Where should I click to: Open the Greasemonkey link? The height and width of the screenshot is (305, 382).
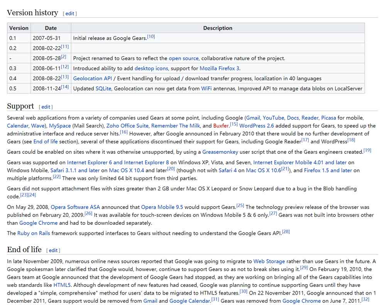(220, 152)
